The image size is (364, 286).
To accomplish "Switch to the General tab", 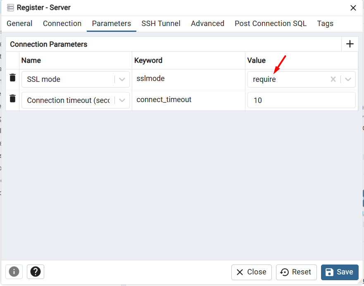I will tap(19, 24).
